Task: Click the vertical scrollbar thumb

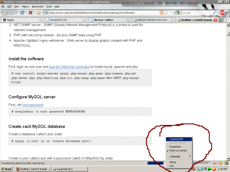Action: [x=228, y=34]
